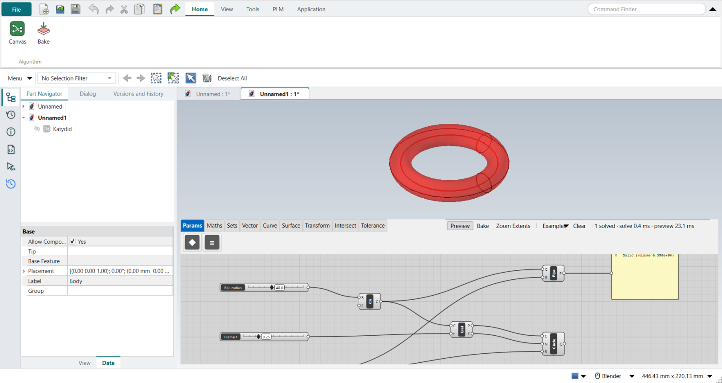Go to previous selection arrow
This screenshot has width=722, height=383.
pyautogui.click(x=127, y=78)
